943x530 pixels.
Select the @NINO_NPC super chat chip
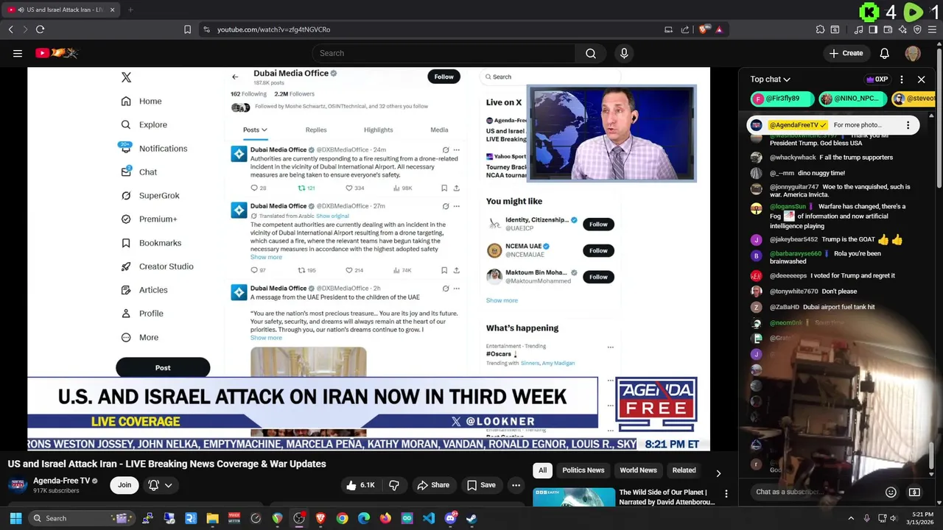coord(852,99)
